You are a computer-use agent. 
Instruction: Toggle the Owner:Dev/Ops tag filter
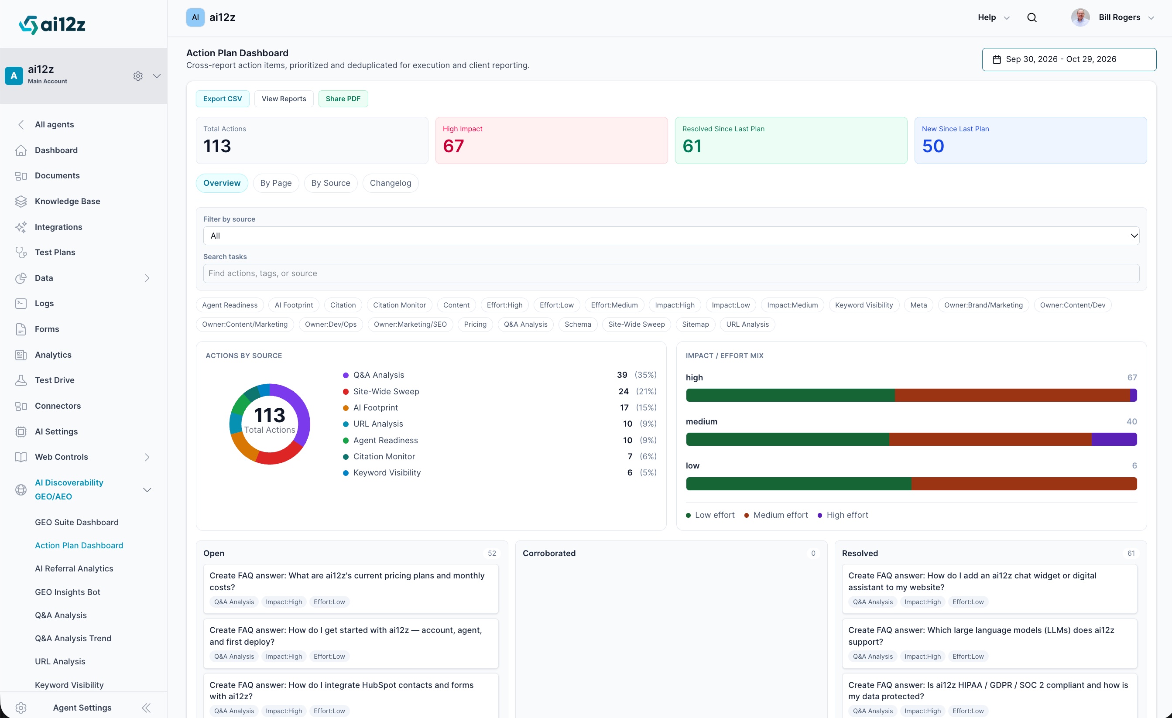tap(331, 324)
